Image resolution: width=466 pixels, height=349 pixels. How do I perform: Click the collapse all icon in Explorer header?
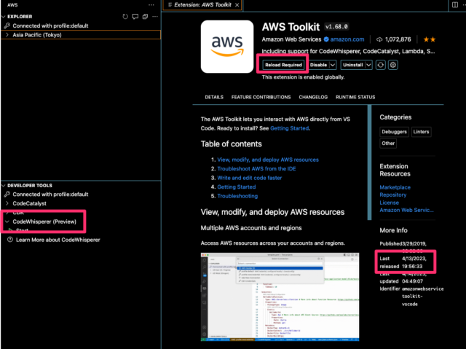(145, 17)
